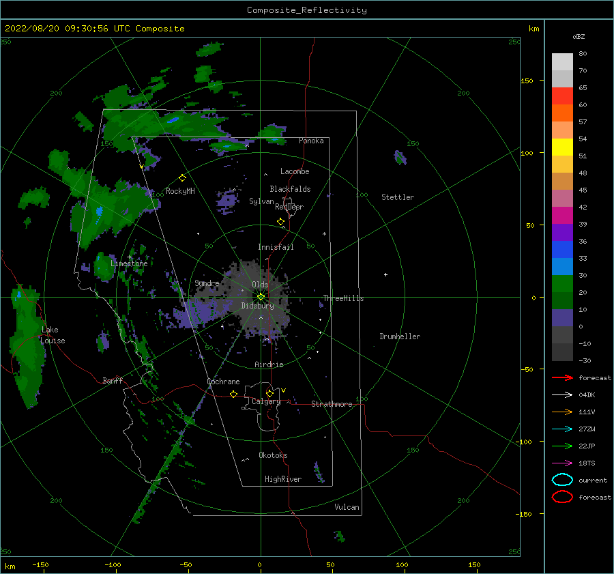Click the red 'forecast' ellipse legend icon
The height and width of the screenshot is (574, 614).
[x=562, y=497]
